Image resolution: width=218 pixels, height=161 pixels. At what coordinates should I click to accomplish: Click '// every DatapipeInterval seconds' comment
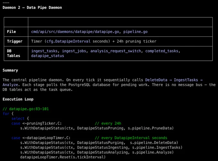[131, 138]
